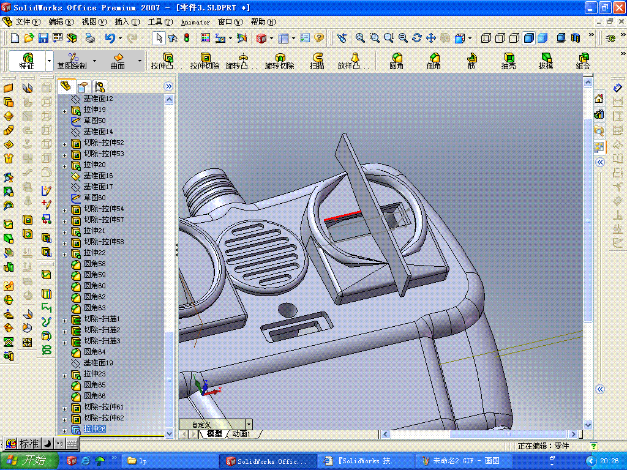Screen dimensions: 627x470
Task: Click the 草图绘制 sketch toolbar button
Action: pos(72,61)
